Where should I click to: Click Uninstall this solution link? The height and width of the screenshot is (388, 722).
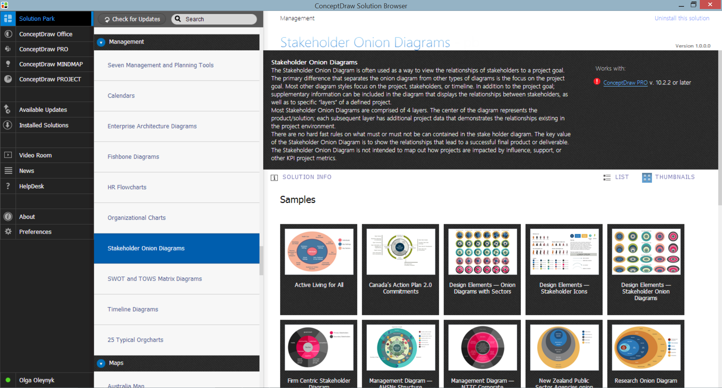pos(682,18)
